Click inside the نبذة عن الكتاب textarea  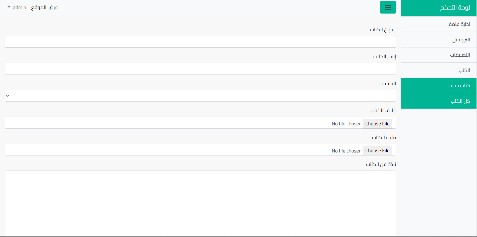coord(200,203)
